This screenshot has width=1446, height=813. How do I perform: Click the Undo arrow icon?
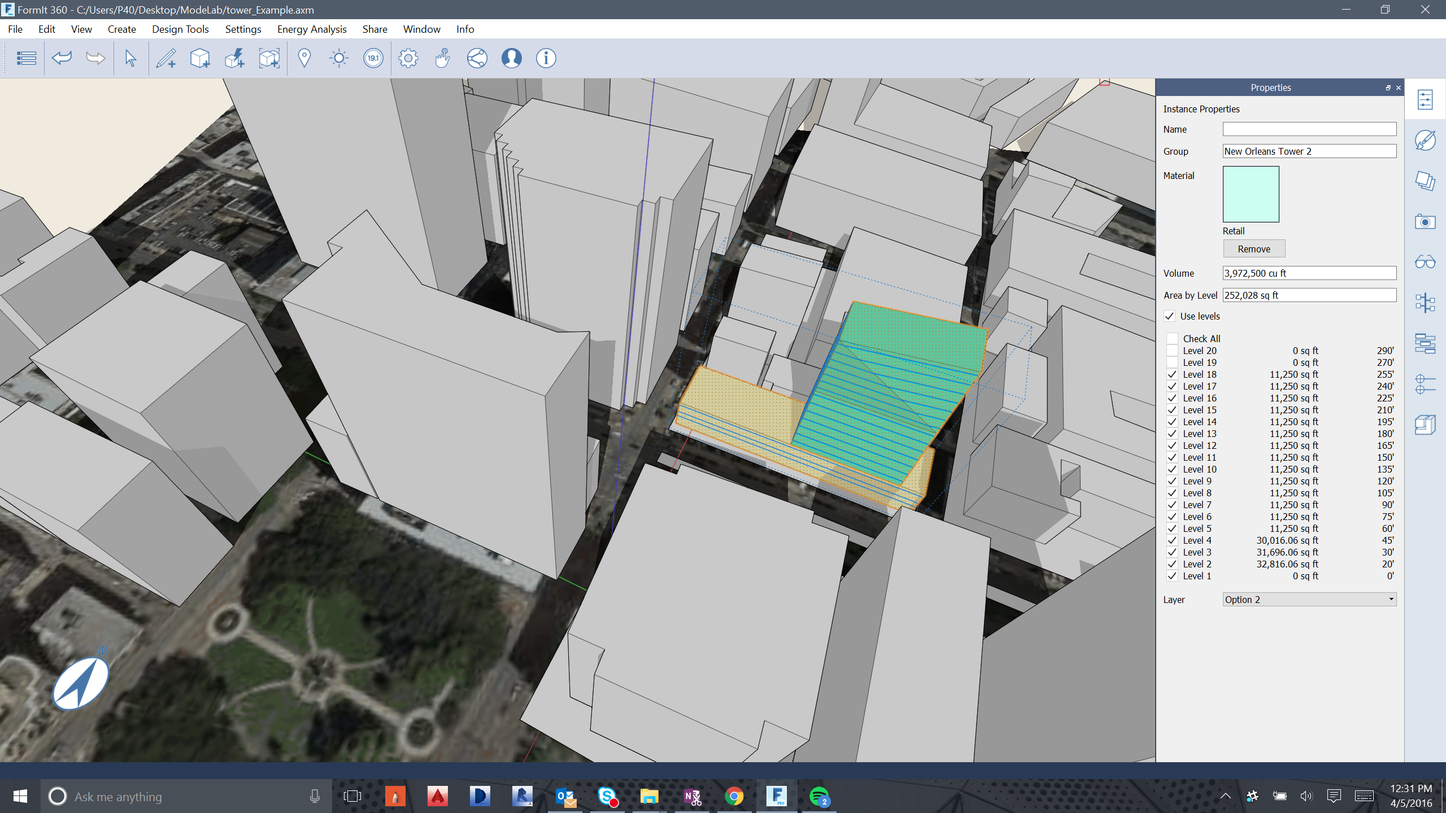click(62, 58)
